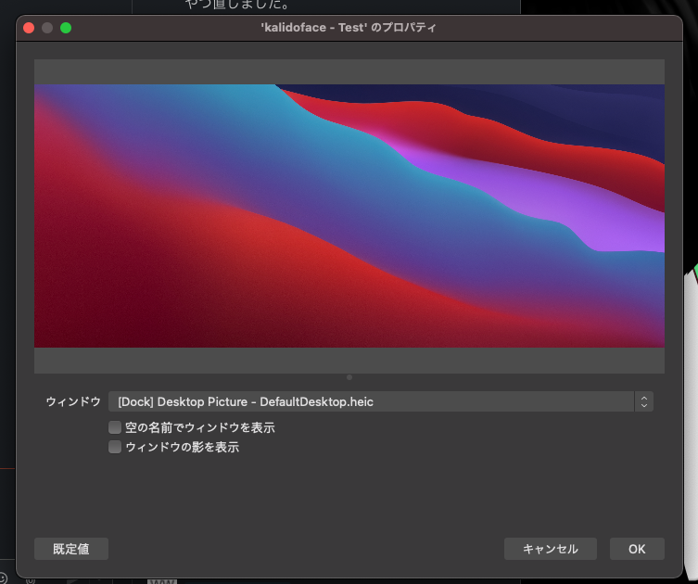This screenshot has width=698, height=584.
Task: Click the preview resize handle dot
Action: (x=349, y=377)
